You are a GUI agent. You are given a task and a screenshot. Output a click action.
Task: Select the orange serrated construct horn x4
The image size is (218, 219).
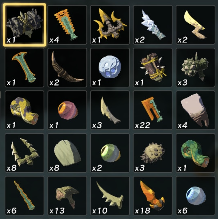click(67, 25)
